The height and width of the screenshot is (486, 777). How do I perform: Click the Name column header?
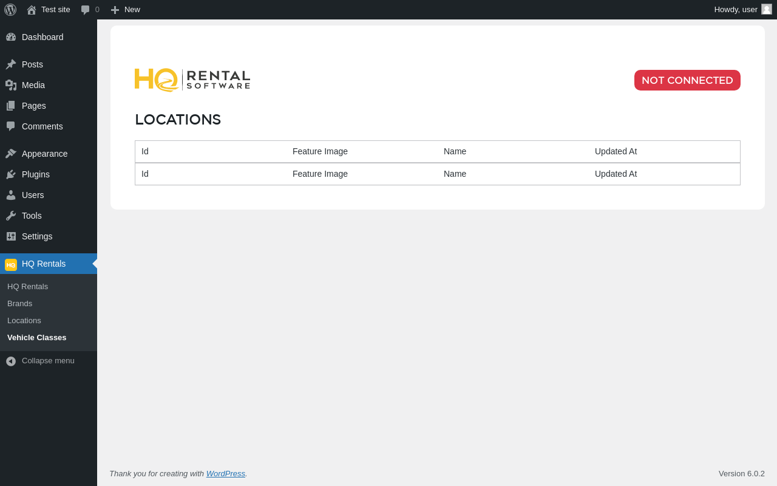pyautogui.click(x=455, y=152)
